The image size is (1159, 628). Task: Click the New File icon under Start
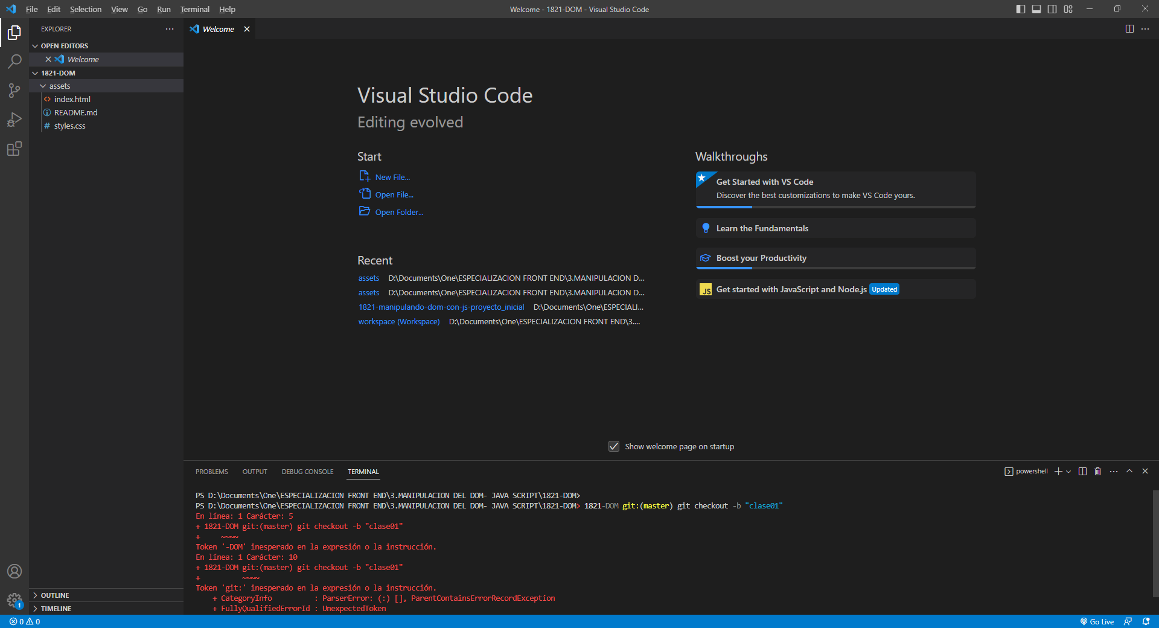click(x=365, y=176)
